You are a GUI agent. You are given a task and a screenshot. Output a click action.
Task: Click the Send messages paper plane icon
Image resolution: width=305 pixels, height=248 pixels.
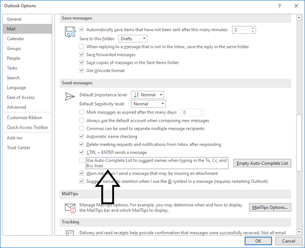69,96
